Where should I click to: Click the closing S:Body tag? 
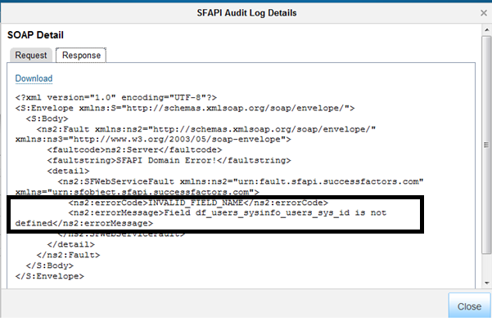click(50, 265)
